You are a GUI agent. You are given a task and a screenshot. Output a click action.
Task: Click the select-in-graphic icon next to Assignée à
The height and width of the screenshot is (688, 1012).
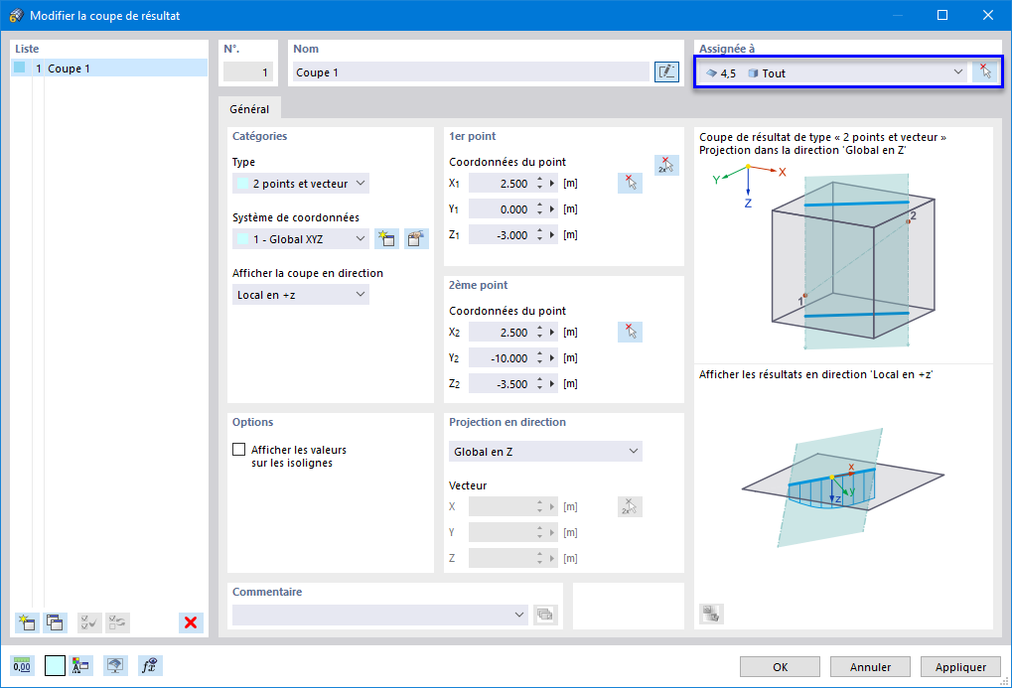pyautogui.click(x=985, y=71)
